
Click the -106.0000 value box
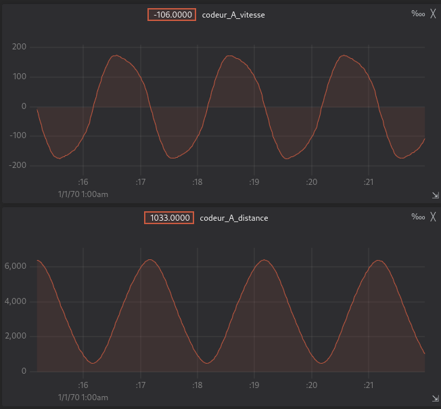click(172, 14)
